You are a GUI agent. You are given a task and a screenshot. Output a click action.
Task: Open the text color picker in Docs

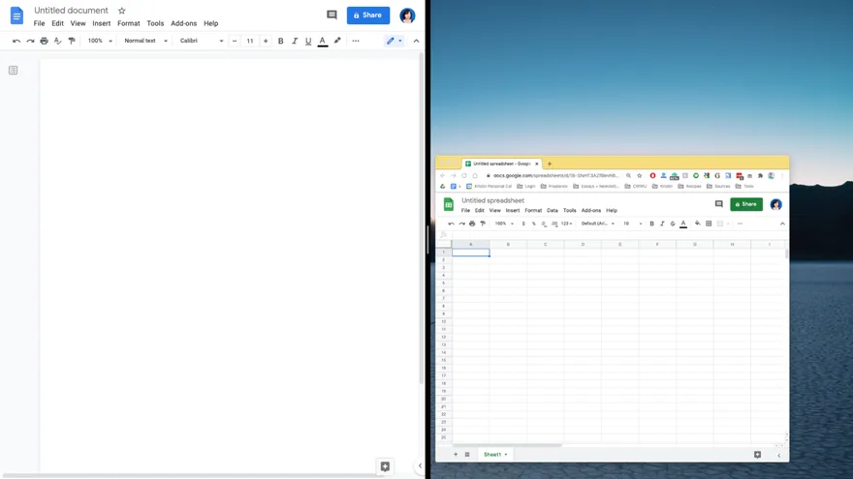[x=323, y=41]
